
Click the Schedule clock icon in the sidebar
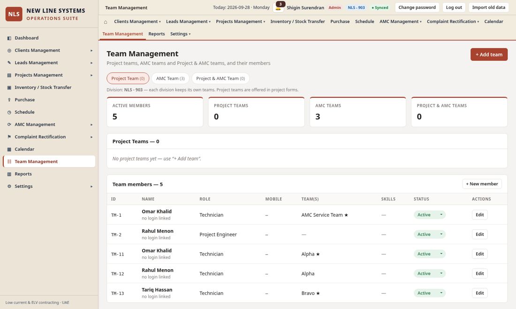pos(9,112)
